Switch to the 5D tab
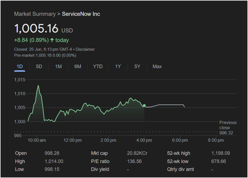This screenshot has width=248, height=178. tap(39, 67)
